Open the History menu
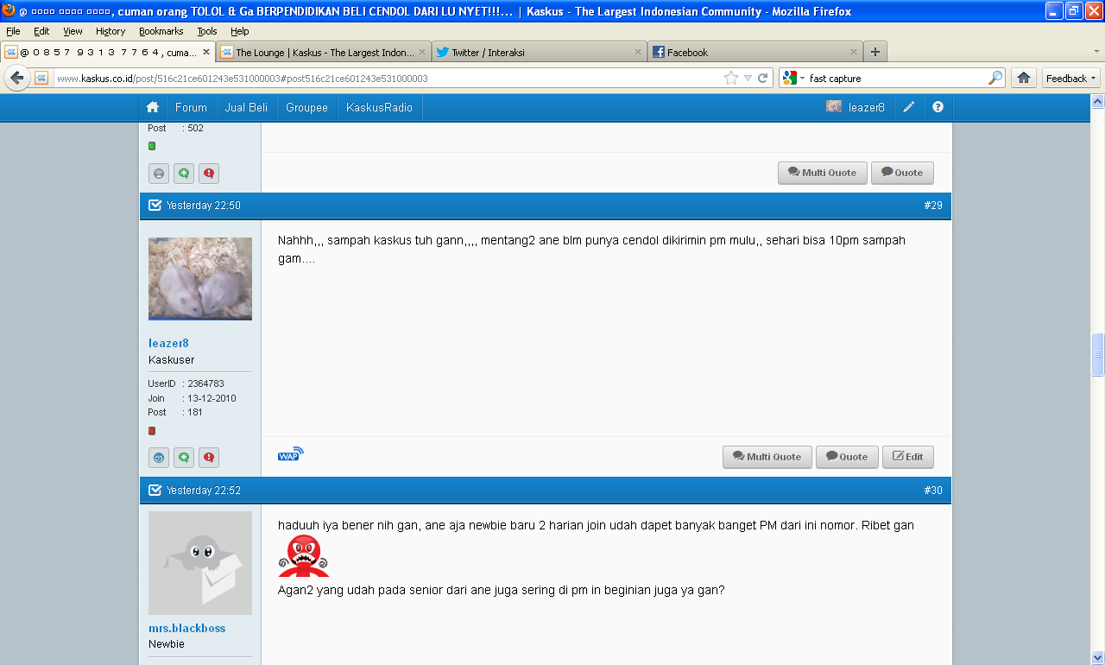1105x665 pixels. 110,31
